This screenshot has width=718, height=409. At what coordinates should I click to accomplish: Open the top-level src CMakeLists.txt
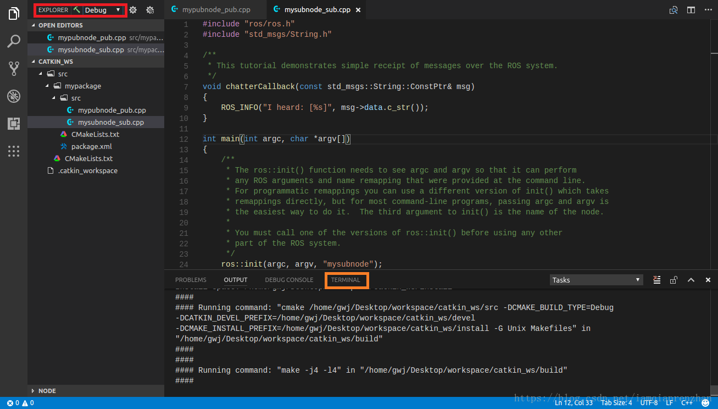pyautogui.click(x=96, y=158)
